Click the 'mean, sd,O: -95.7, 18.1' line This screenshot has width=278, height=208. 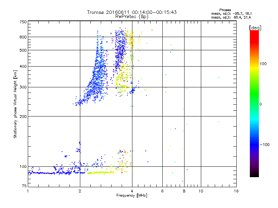pyautogui.click(x=231, y=14)
